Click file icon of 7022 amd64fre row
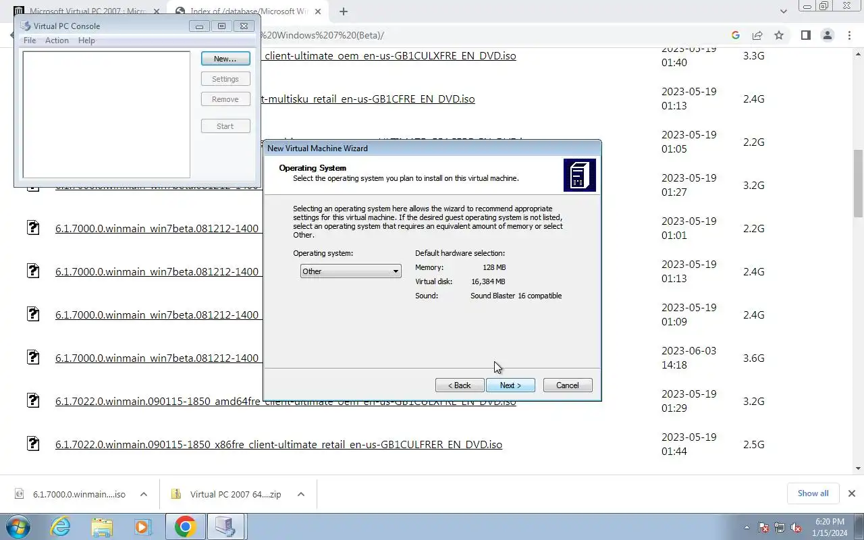864x540 pixels. tap(33, 400)
